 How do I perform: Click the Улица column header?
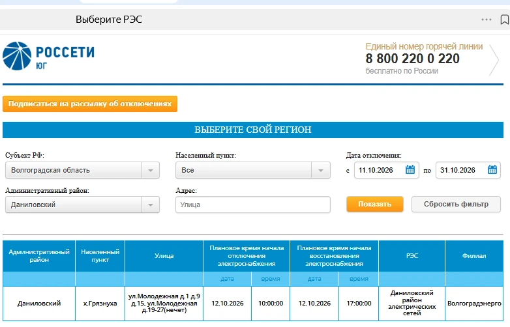[164, 256]
